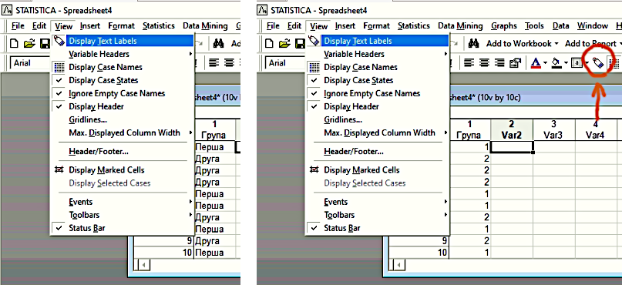
Task: Click the align text right icon
Action: click(x=500, y=62)
